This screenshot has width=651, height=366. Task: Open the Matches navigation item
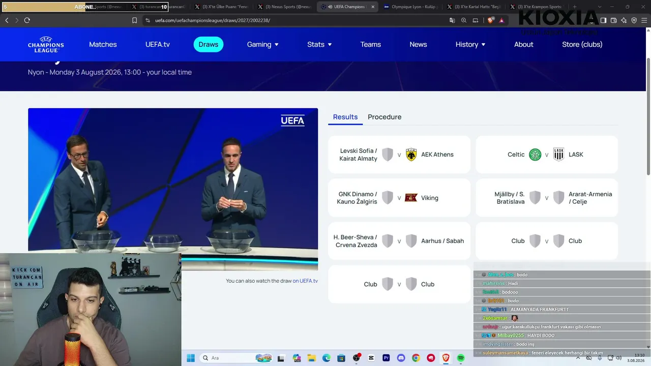[103, 45]
